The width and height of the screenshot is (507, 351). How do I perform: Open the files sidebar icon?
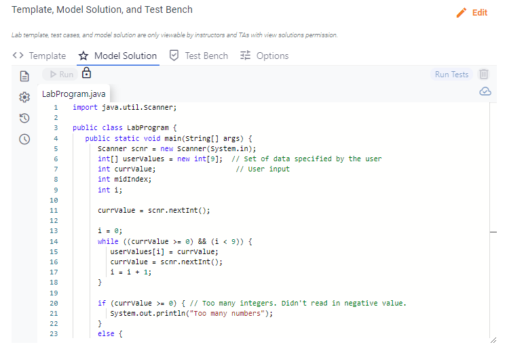point(24,76)
